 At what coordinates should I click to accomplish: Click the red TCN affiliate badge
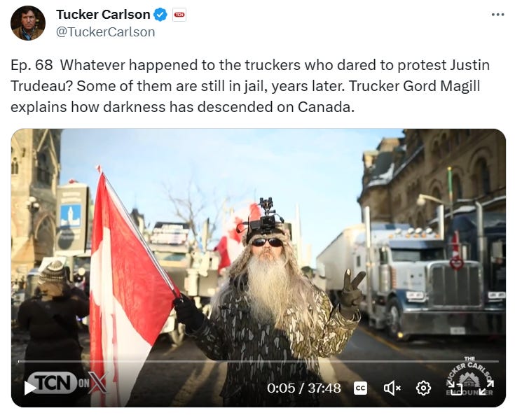(x=179, y=15)
